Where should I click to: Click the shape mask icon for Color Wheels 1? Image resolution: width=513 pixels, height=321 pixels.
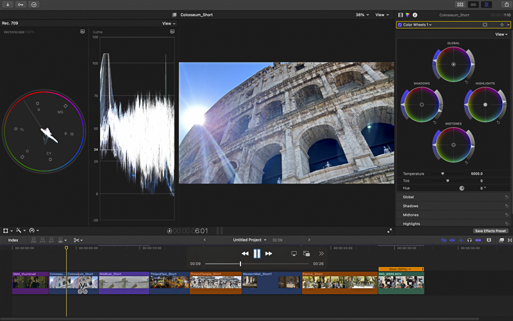pyautogui.click(x=485, y=25)
